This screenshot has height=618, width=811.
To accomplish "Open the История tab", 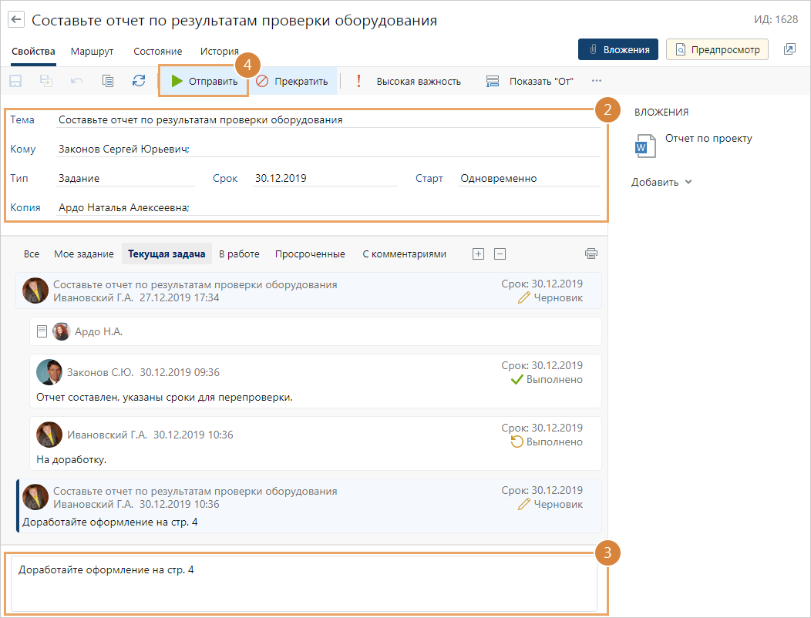I will tap(220, 52).
